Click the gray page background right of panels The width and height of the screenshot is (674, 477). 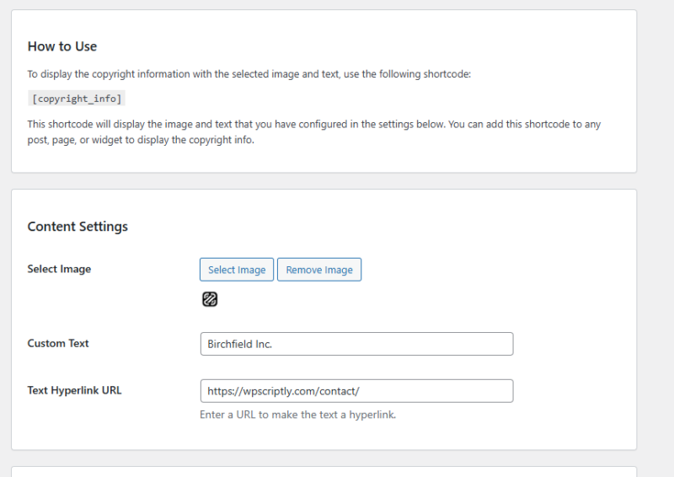click(655, 238)
